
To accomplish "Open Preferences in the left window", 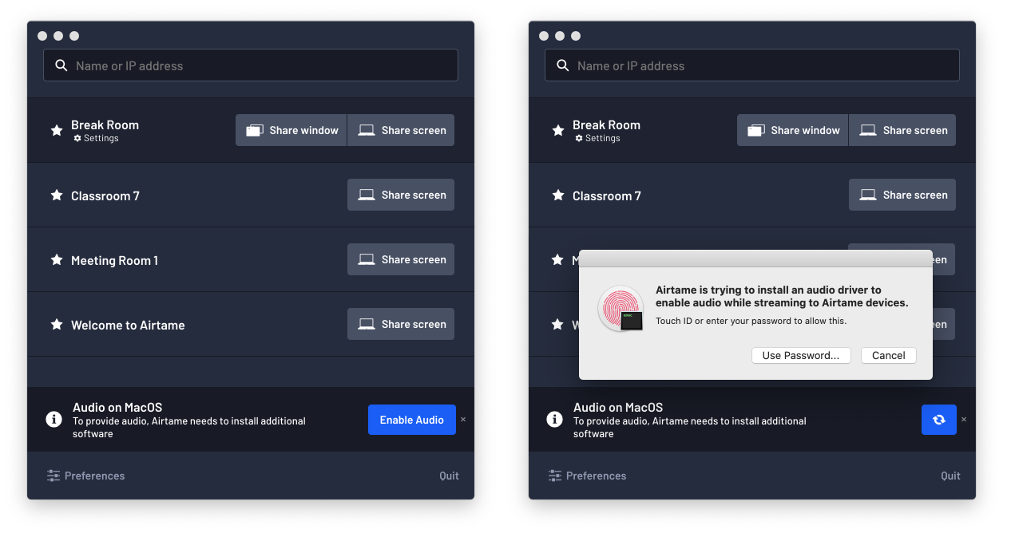I will tap(85, 476).
